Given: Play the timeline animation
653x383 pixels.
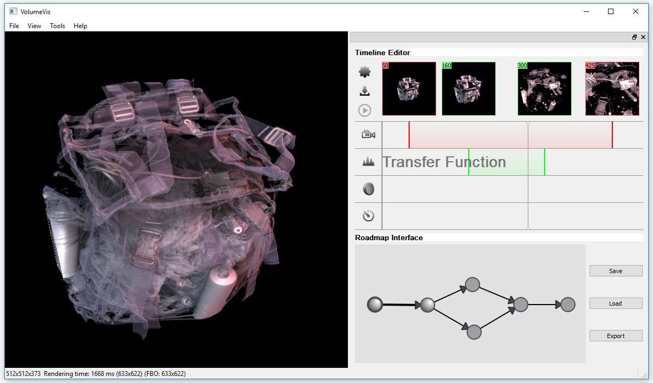Looking at the screenshot, I should pyautogui.click(x=365, y=110).
